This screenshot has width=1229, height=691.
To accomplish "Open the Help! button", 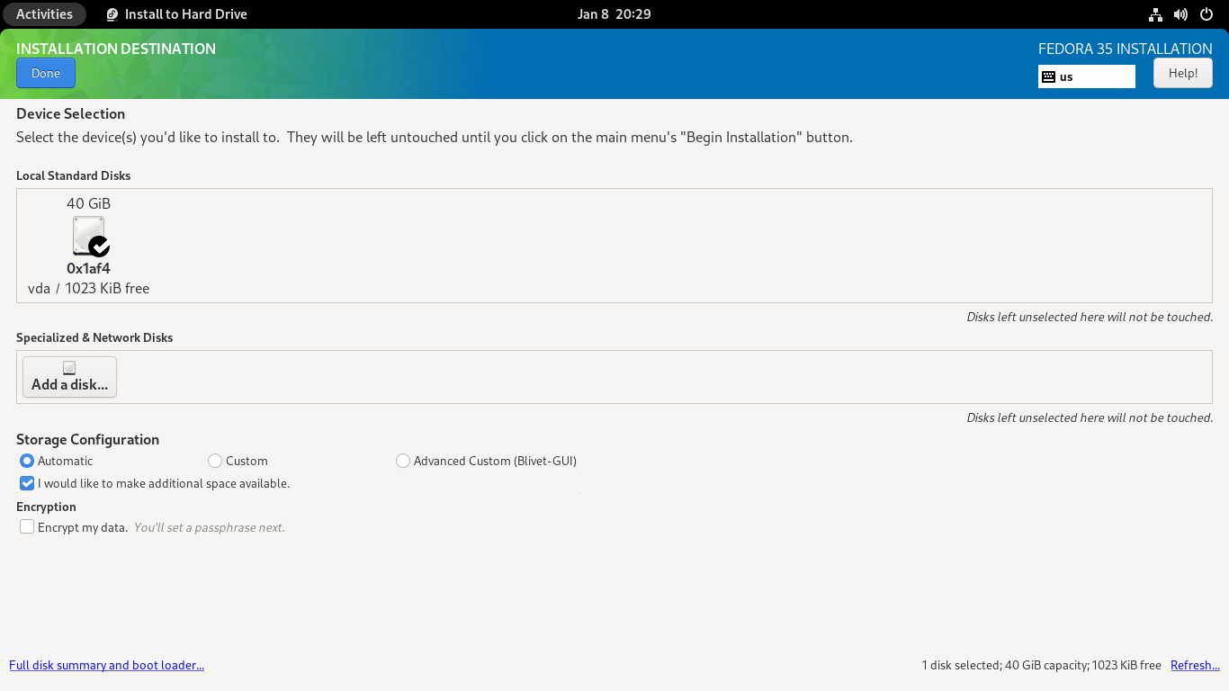I will pos(1182,73).
